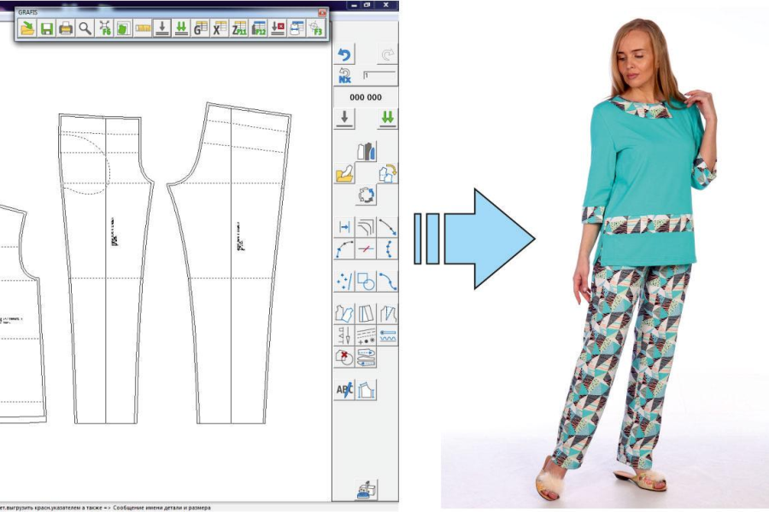
Task: Click the ABC text tool icon
Action: coord(344,391)
